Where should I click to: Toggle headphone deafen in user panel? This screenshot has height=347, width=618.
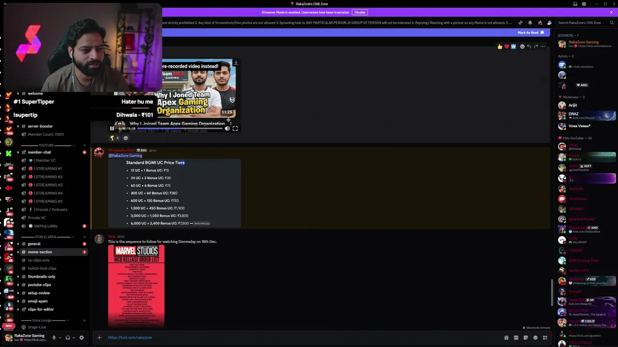coord(68,338)
